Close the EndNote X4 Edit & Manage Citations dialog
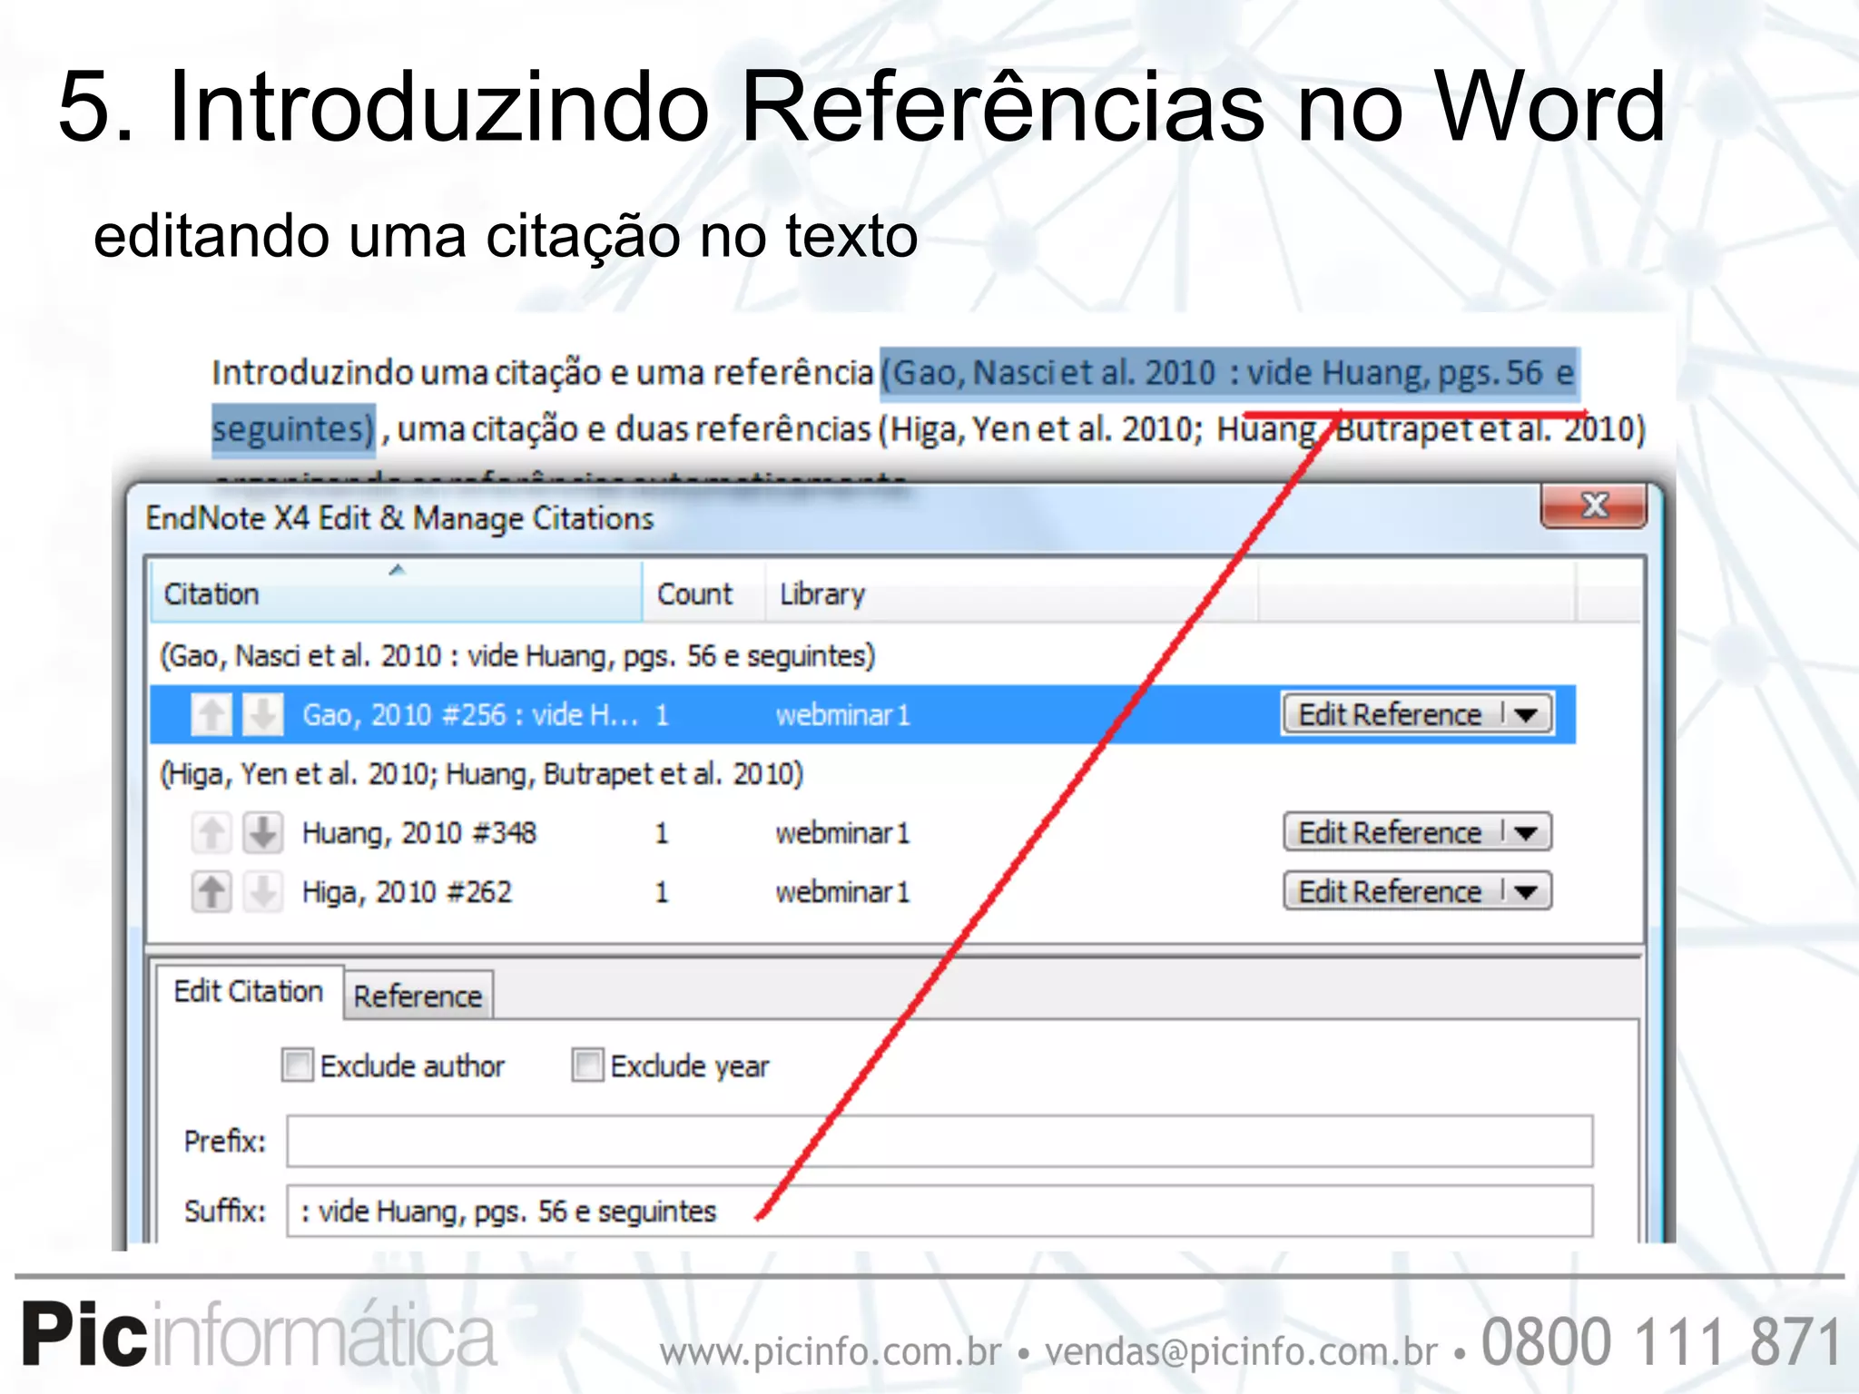Image resolution: width=1859 pixels, height=1394 pixels. (x=1594, y=506)
